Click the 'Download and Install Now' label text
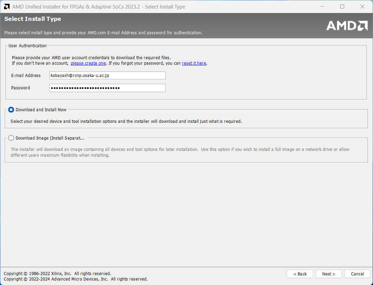This screenshot has height=285, width=373. point(41,110)
